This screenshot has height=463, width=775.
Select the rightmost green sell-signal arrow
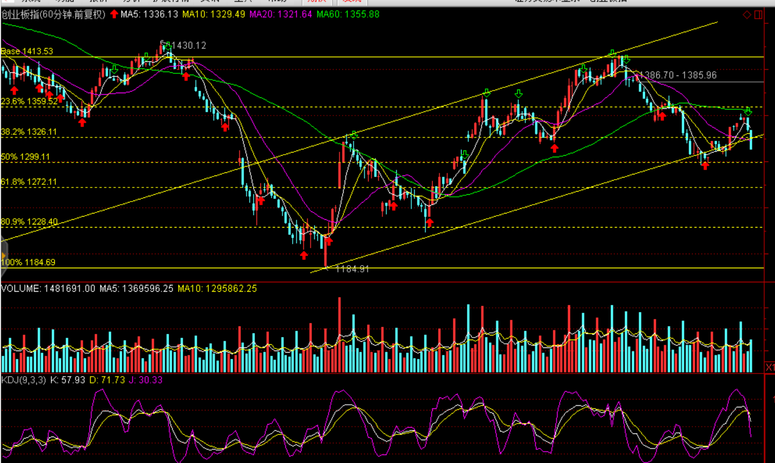748,111
